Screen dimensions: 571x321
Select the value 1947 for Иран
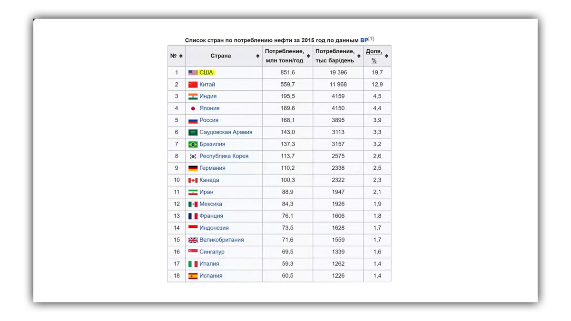338,192
